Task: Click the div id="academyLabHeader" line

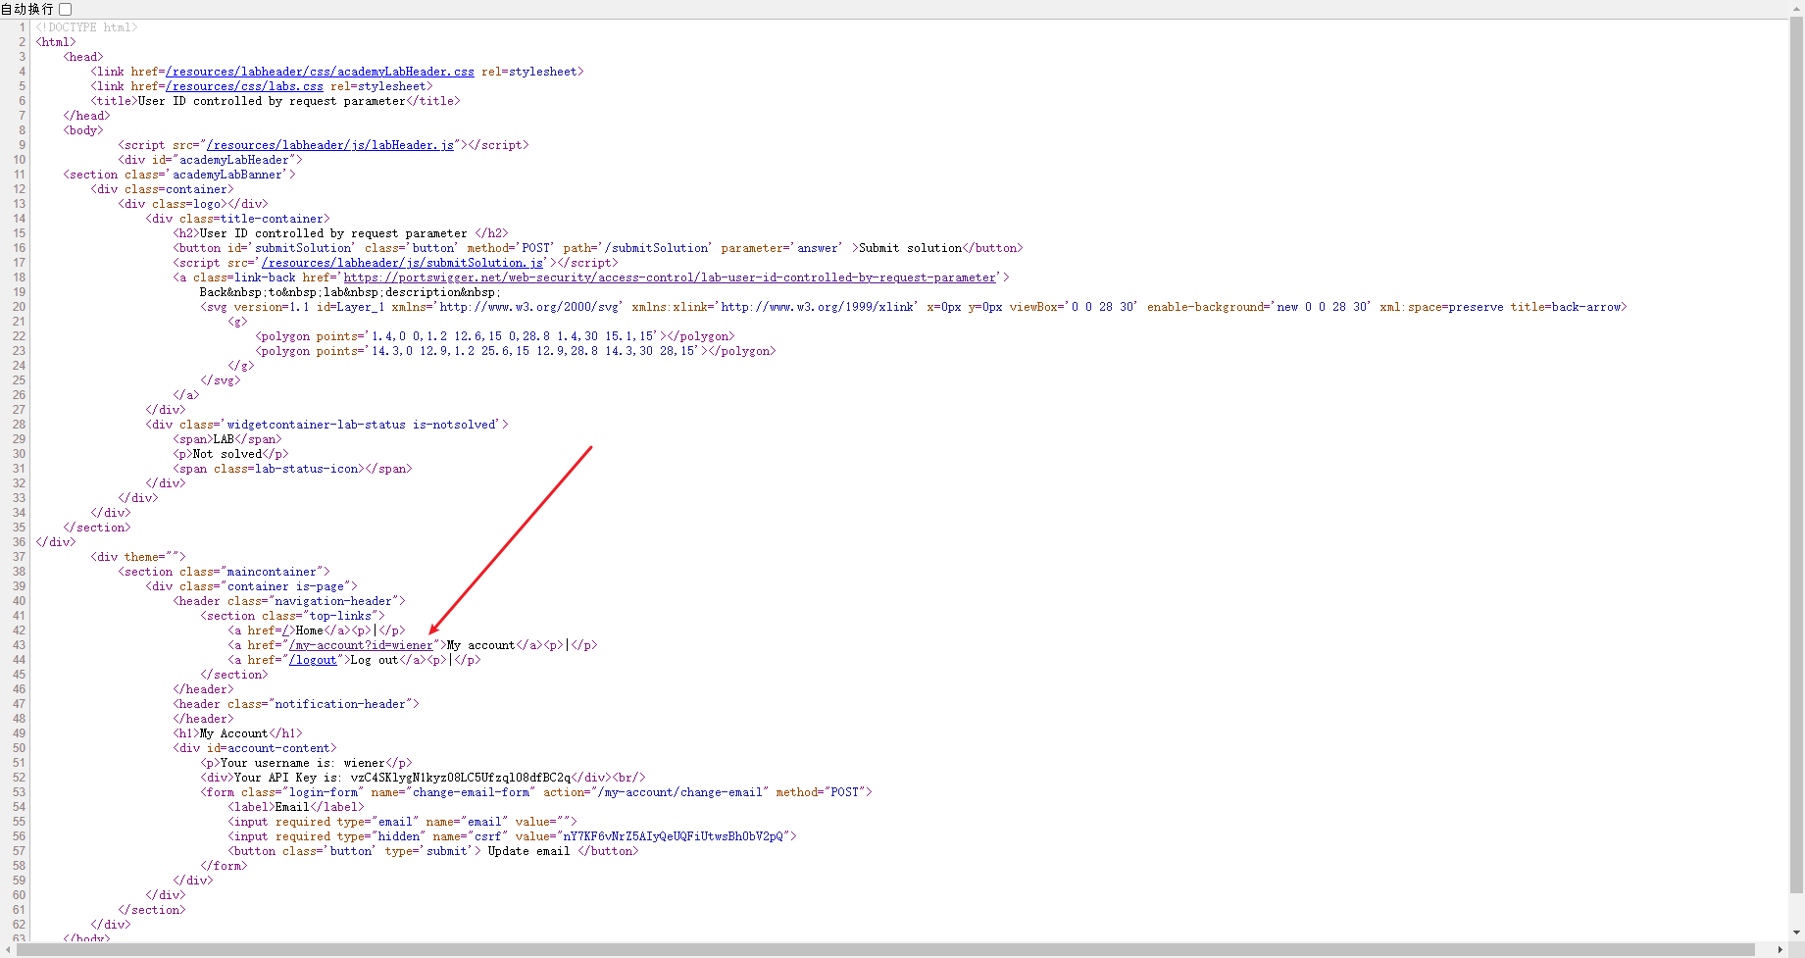Action: 211,160
